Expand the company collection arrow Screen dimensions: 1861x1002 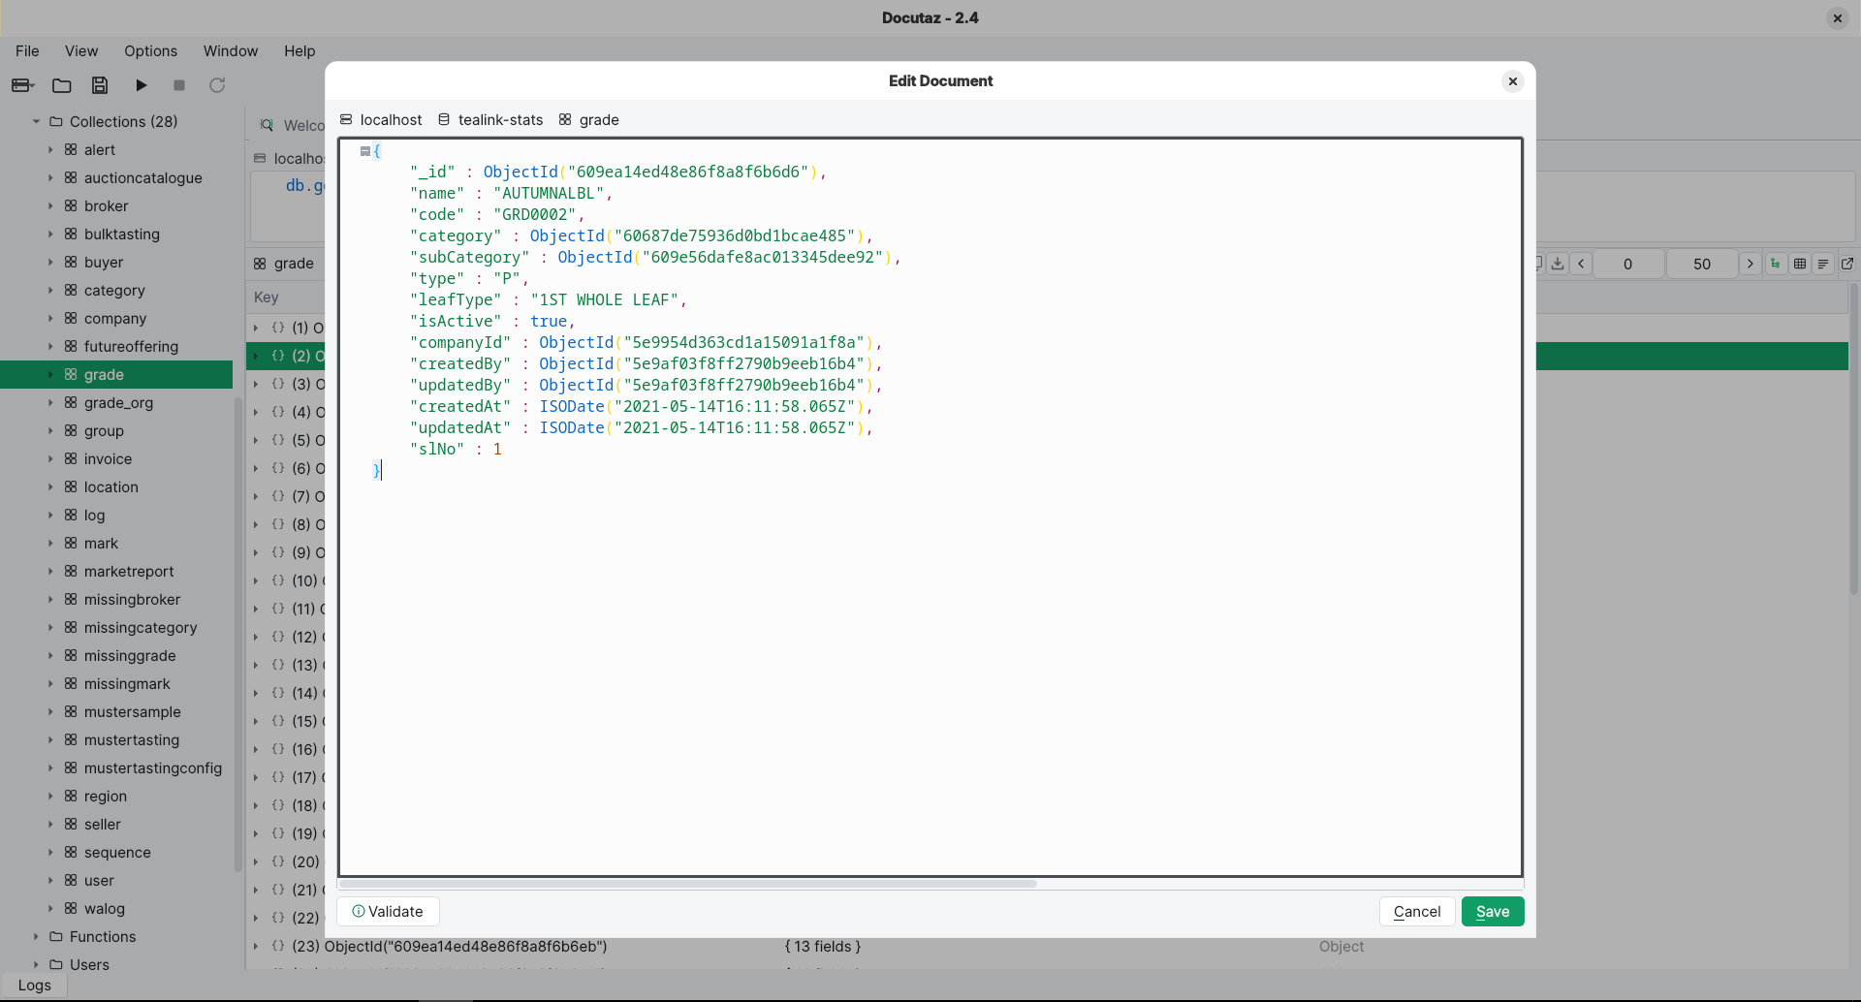coord(50,318)
